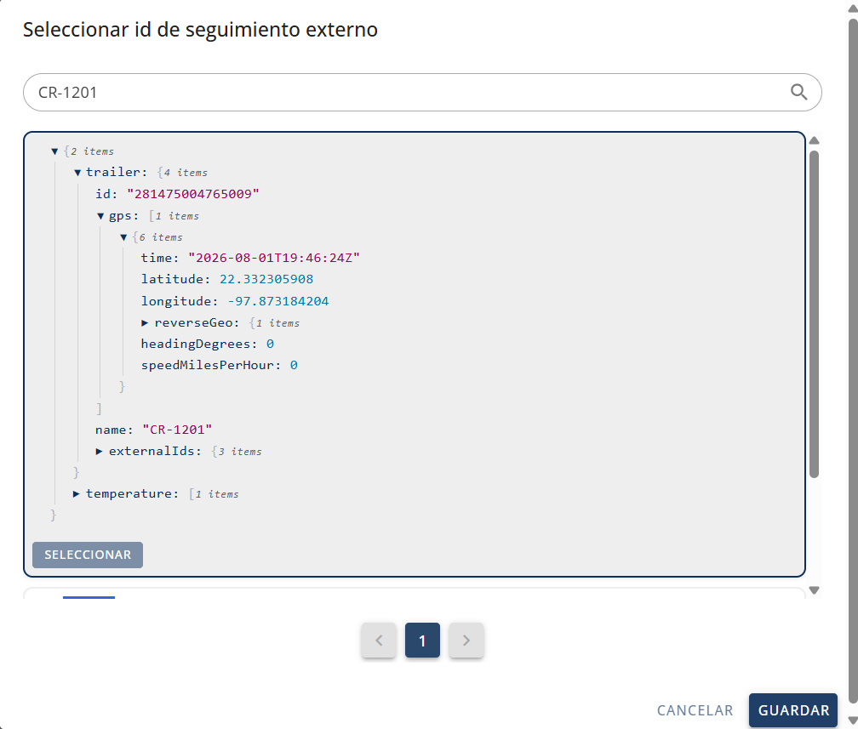858x729 pixels.
Task: Click the results scroll down arrow
Action: pos(815,590)
